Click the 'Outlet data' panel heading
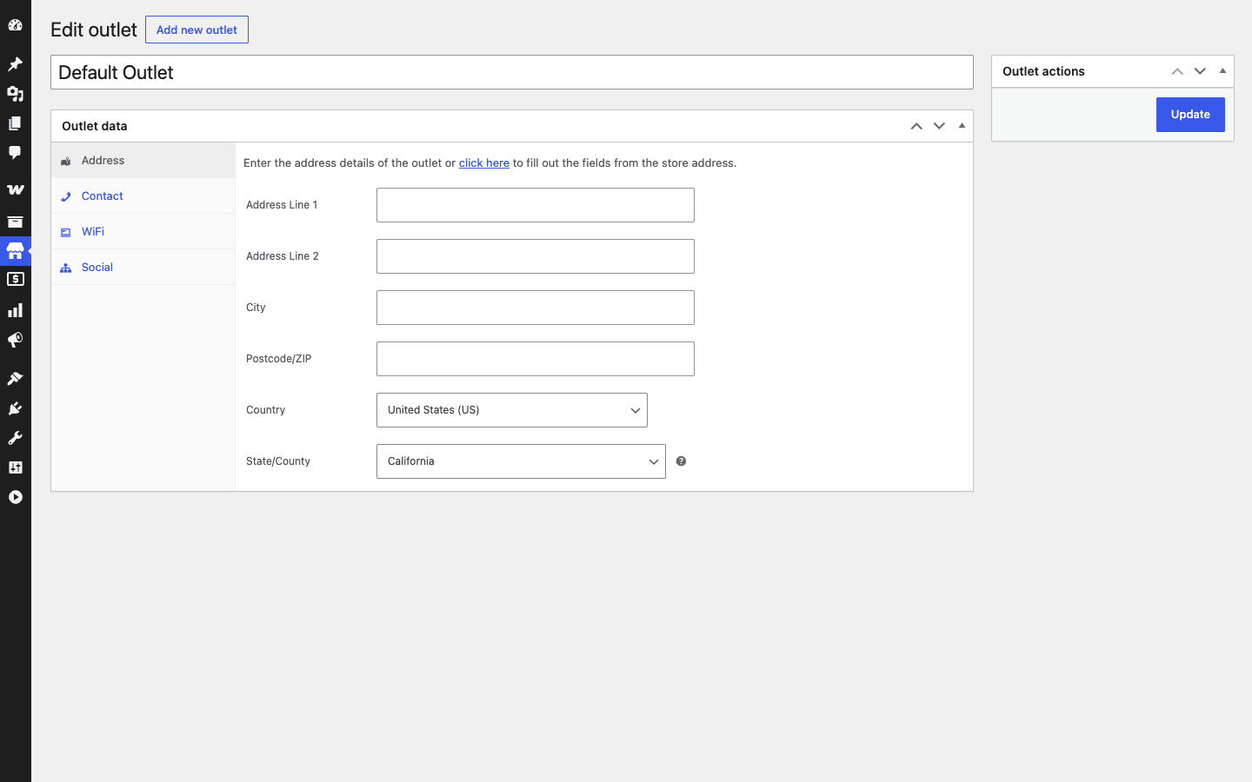The width and height of the screenshot is (1252, 782). click(95, 126)
